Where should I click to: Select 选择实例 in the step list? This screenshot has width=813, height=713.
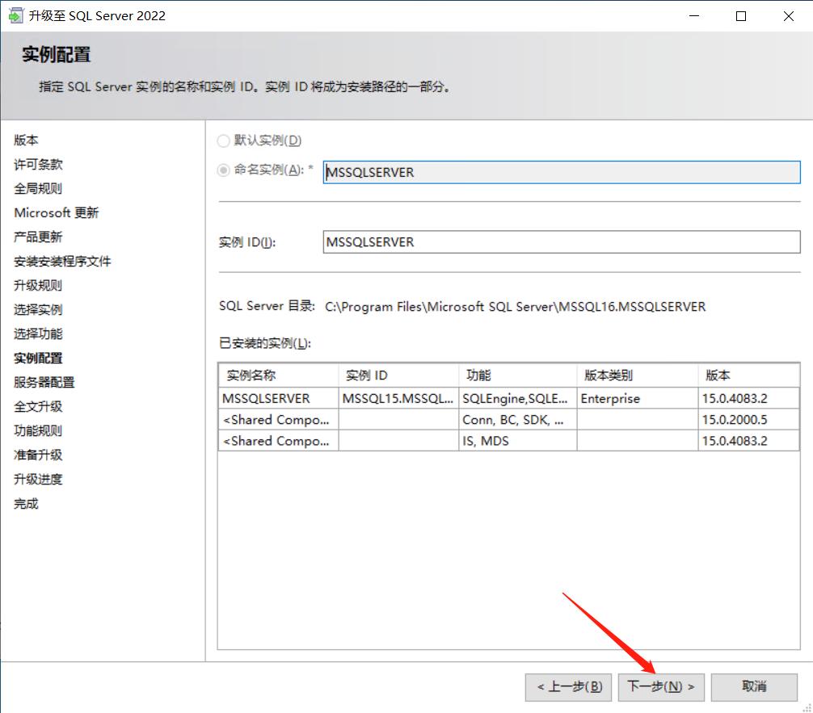tap(38, 310)
